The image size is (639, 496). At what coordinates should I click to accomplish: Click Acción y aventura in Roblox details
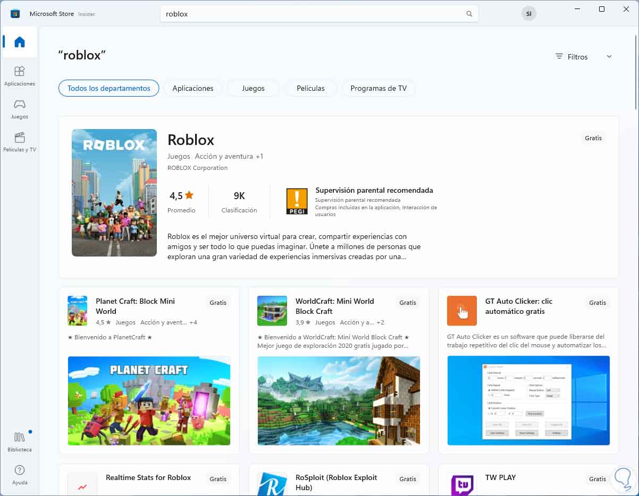pyautogui.click(x=224, y=156)
